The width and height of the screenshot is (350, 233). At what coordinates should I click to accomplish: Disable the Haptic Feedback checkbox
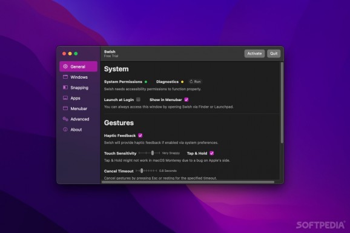pyautogui.click(x=140, y=136)
